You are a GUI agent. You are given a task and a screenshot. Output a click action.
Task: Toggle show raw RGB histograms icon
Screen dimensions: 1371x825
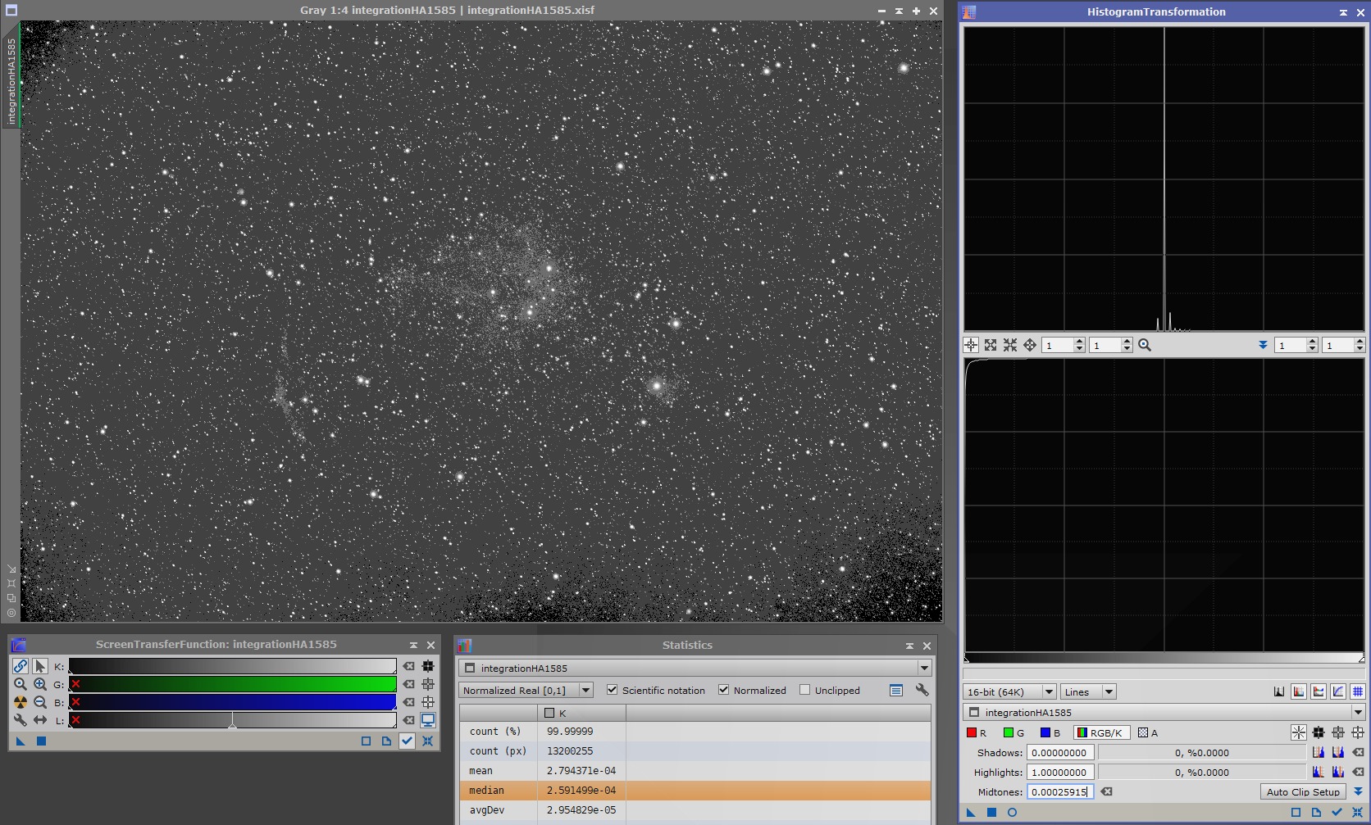[1299, 692]
